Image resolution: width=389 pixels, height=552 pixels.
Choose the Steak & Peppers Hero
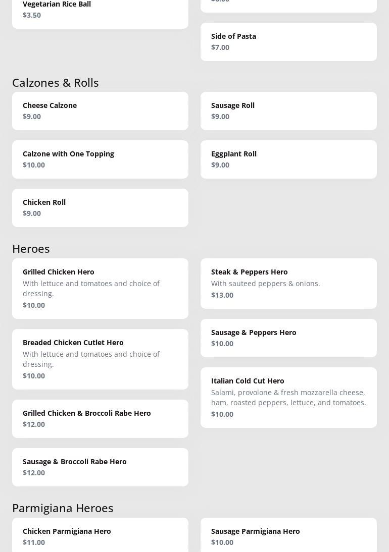[x=288, y=284]
